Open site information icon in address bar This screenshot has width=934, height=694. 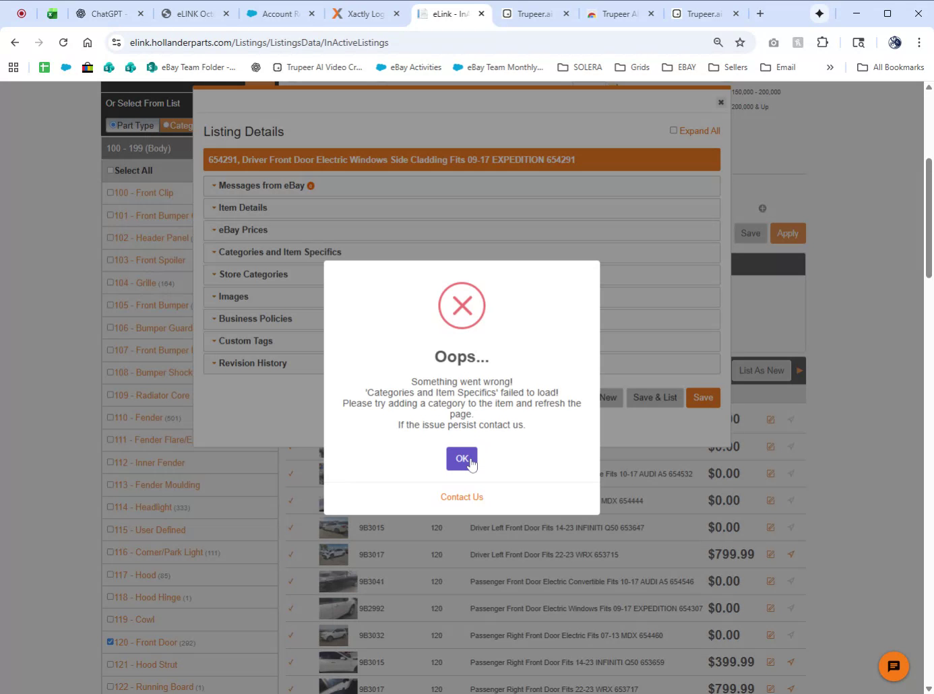(117, 42)
